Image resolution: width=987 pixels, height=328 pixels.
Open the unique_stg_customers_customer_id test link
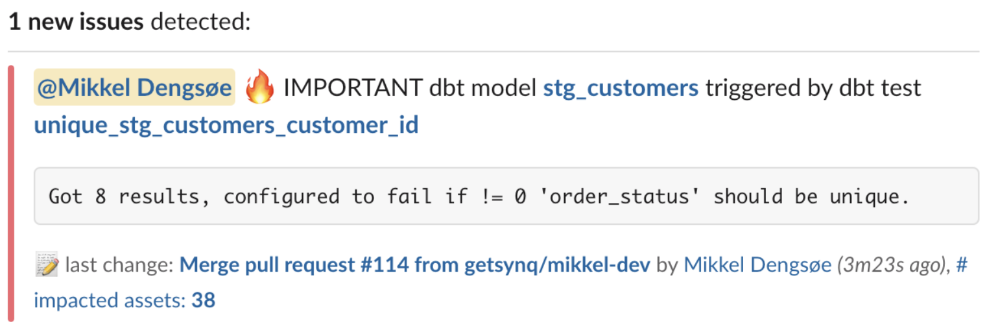coord(226,124)
